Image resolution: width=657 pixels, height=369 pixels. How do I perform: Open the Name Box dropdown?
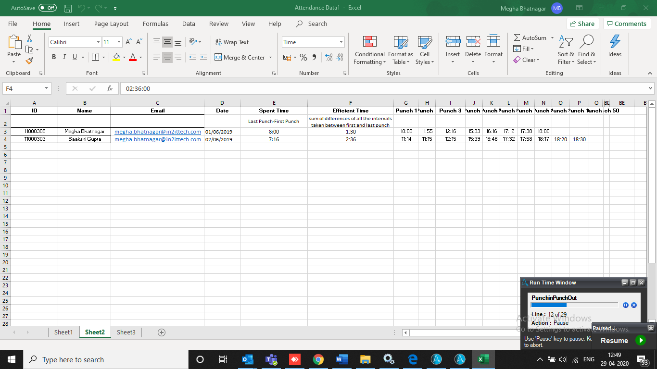tap(47, 88)
